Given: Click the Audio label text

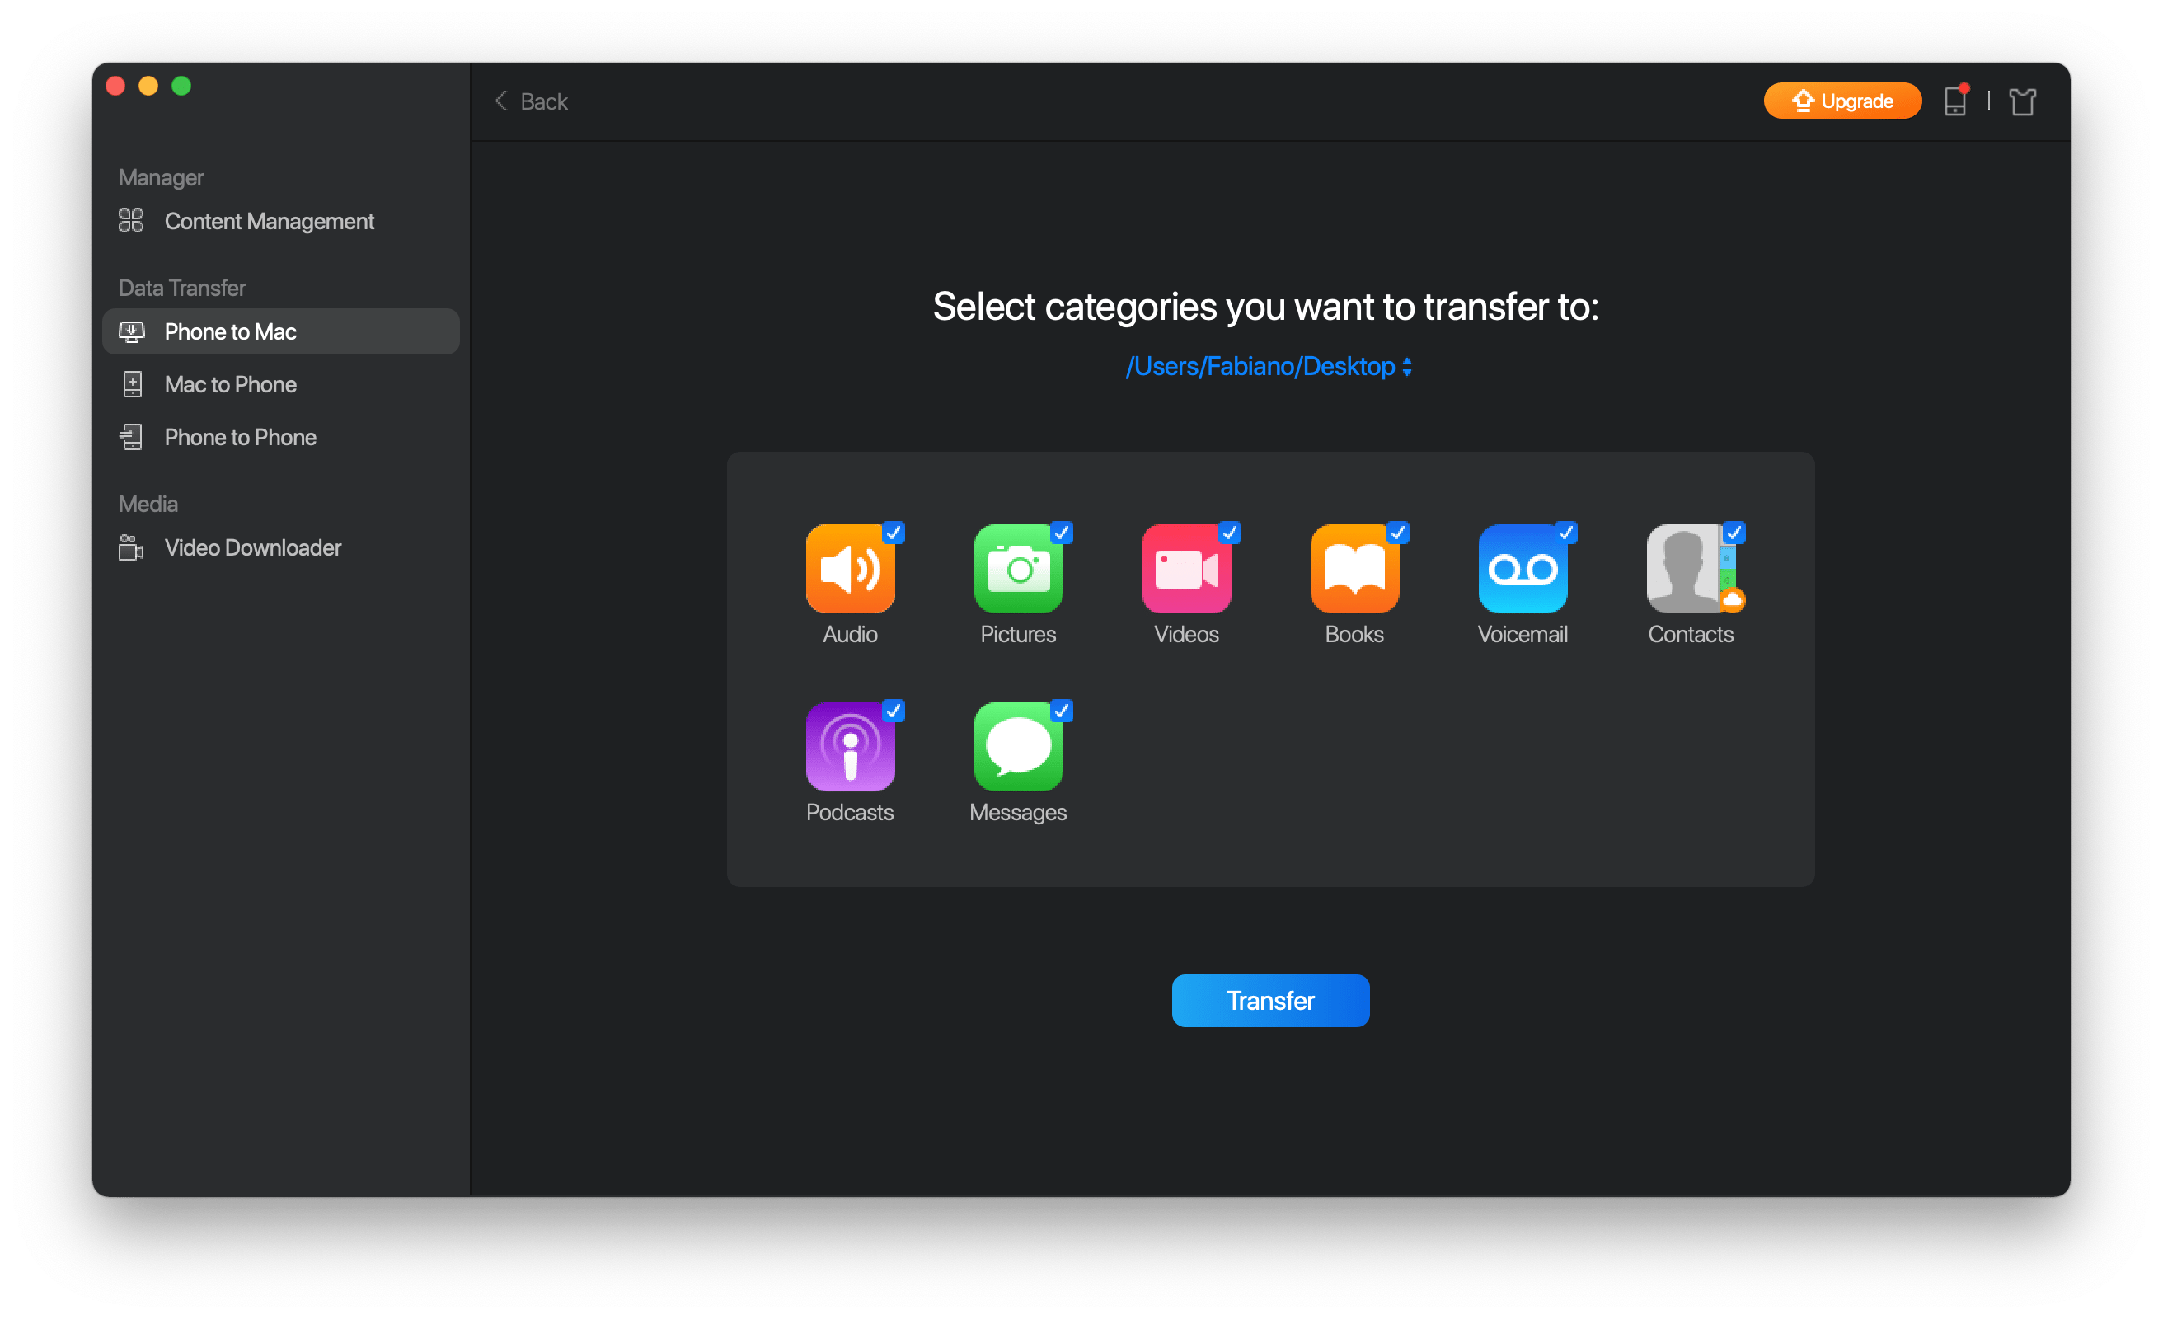Looking at the screenshot, I should coord(850,634).
